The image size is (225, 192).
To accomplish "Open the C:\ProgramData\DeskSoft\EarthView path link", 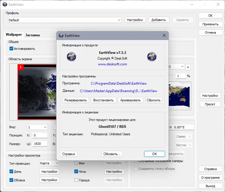I will coord(119,83).
